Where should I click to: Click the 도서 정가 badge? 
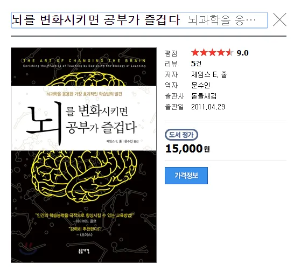[x=181, y=135]
